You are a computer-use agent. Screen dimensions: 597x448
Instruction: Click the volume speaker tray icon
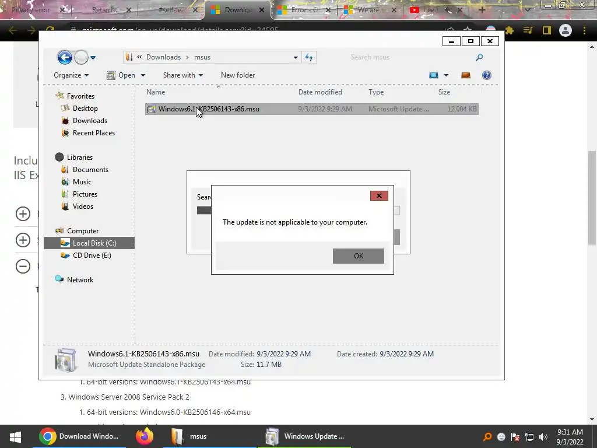tap(543, 437)
